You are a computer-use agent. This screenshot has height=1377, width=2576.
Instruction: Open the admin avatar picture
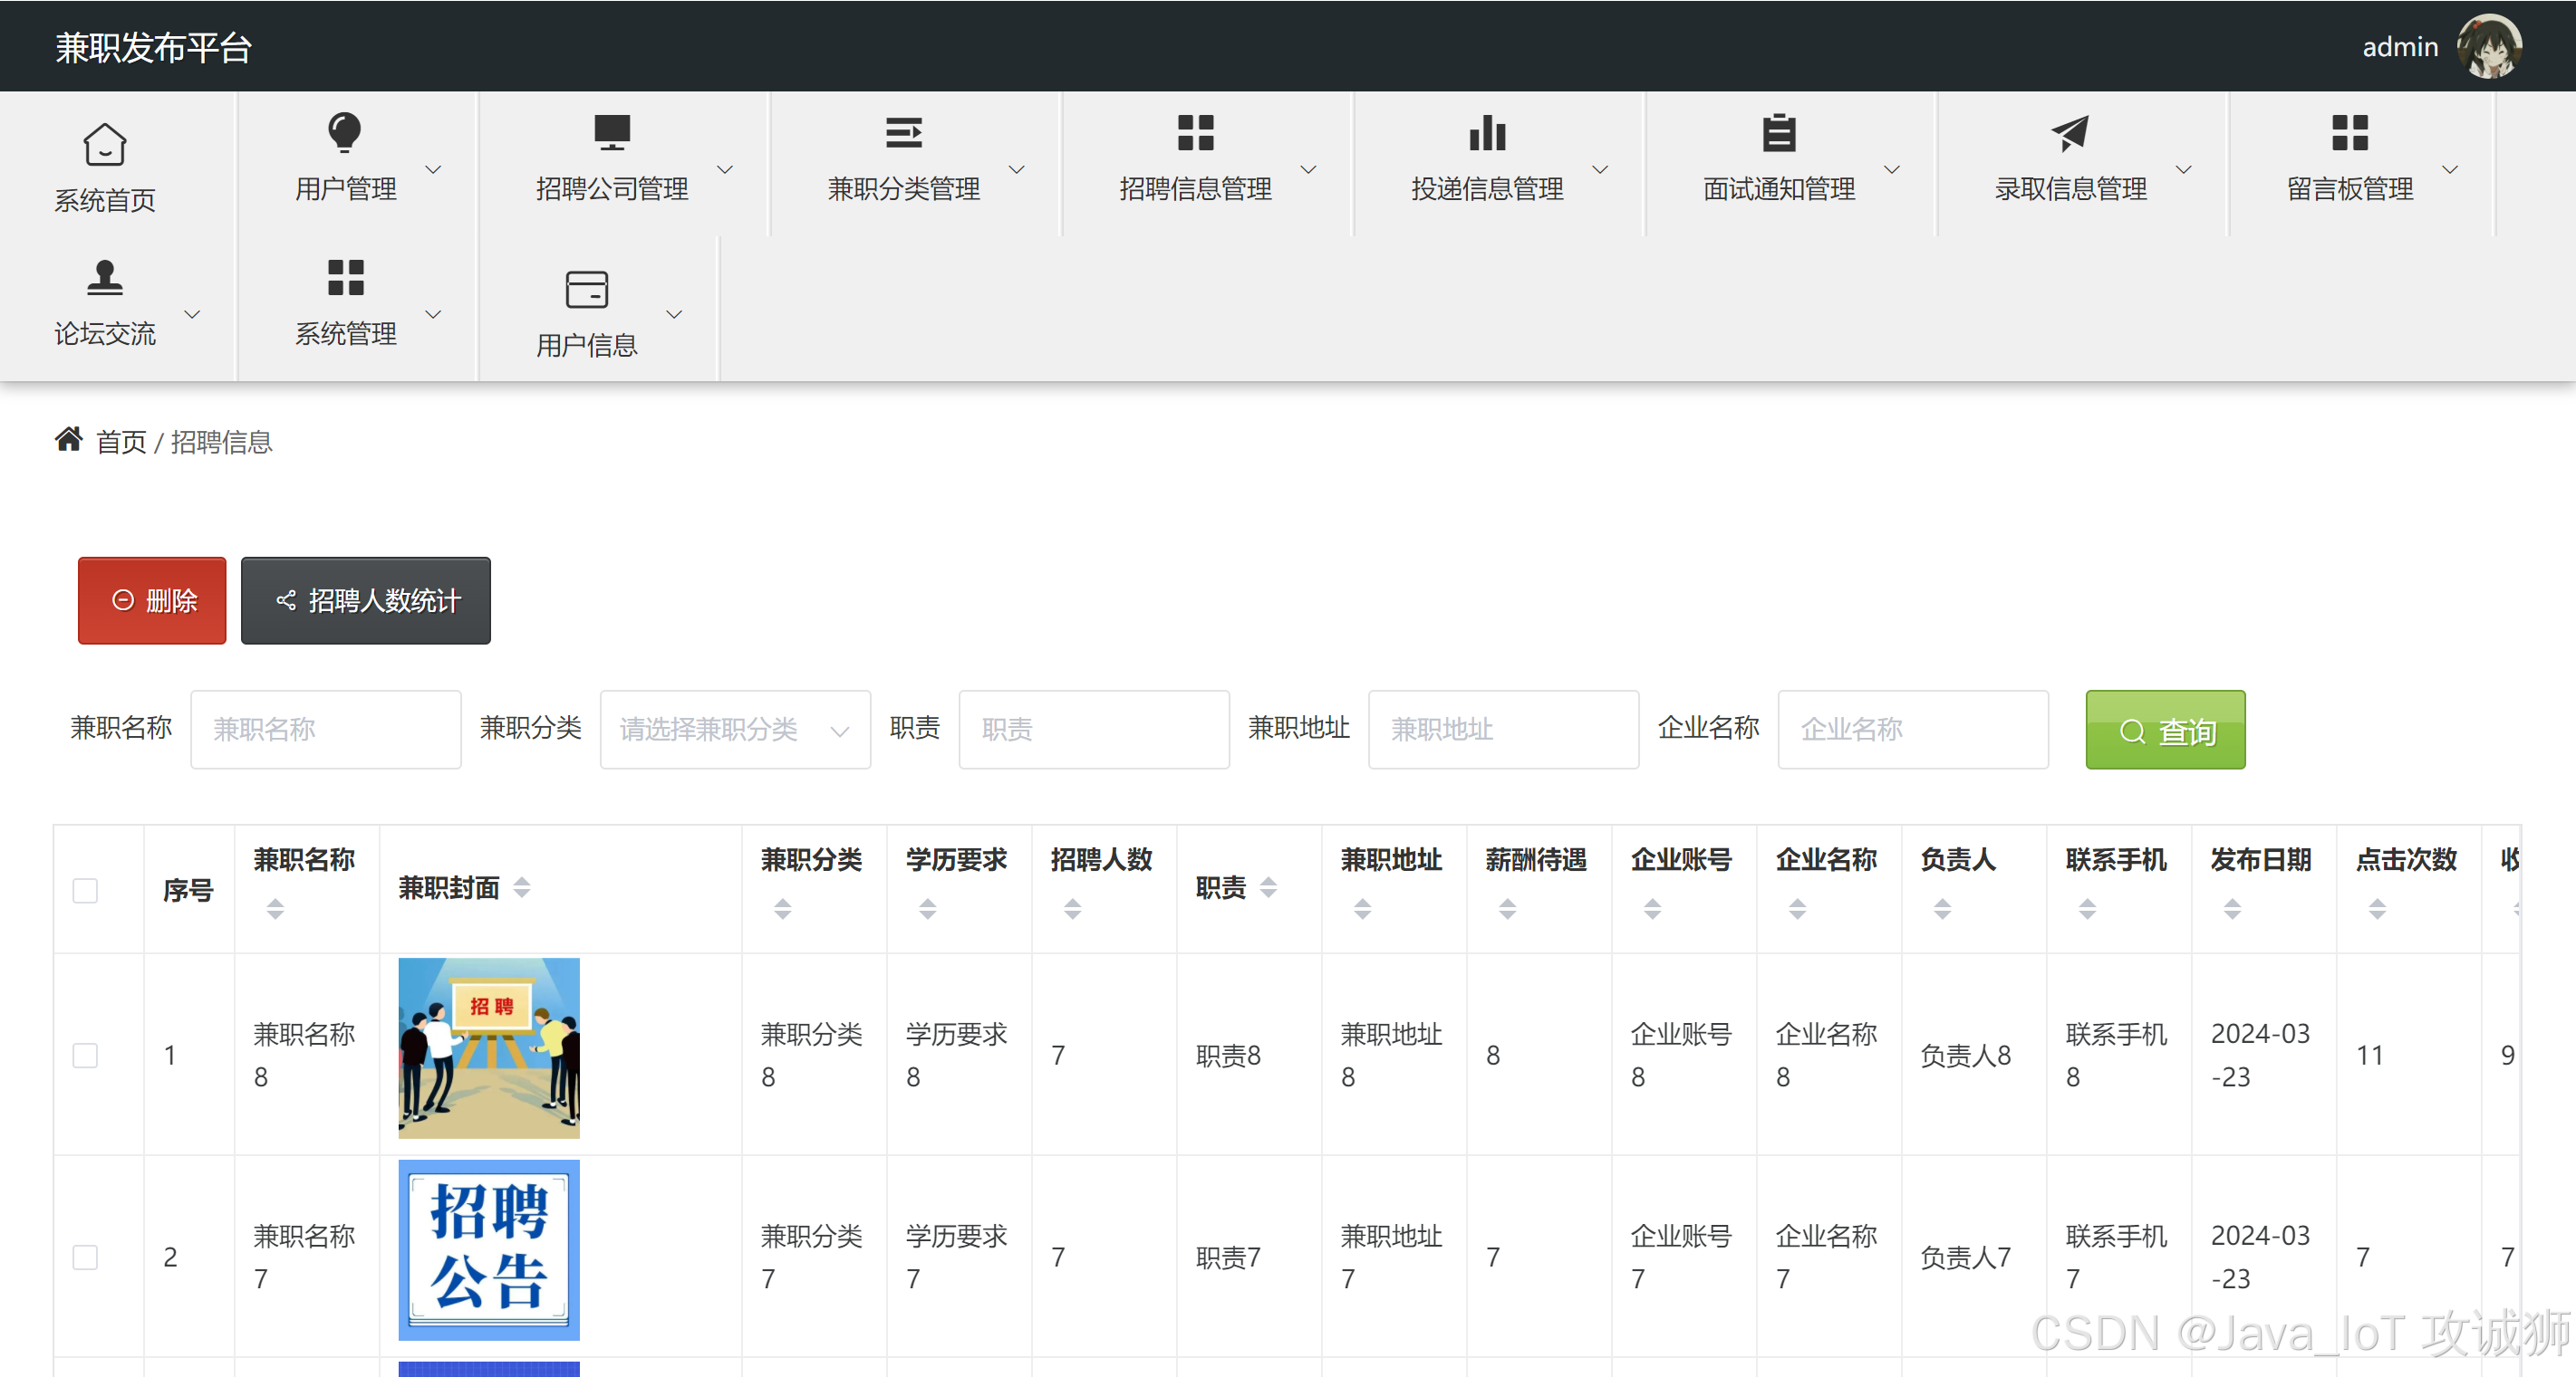coord(2489,46)
